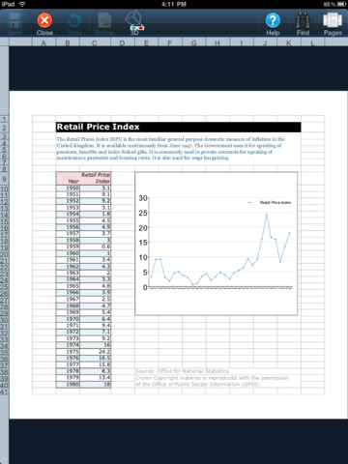
Task: Select column K header
Action: pos(289,43)
